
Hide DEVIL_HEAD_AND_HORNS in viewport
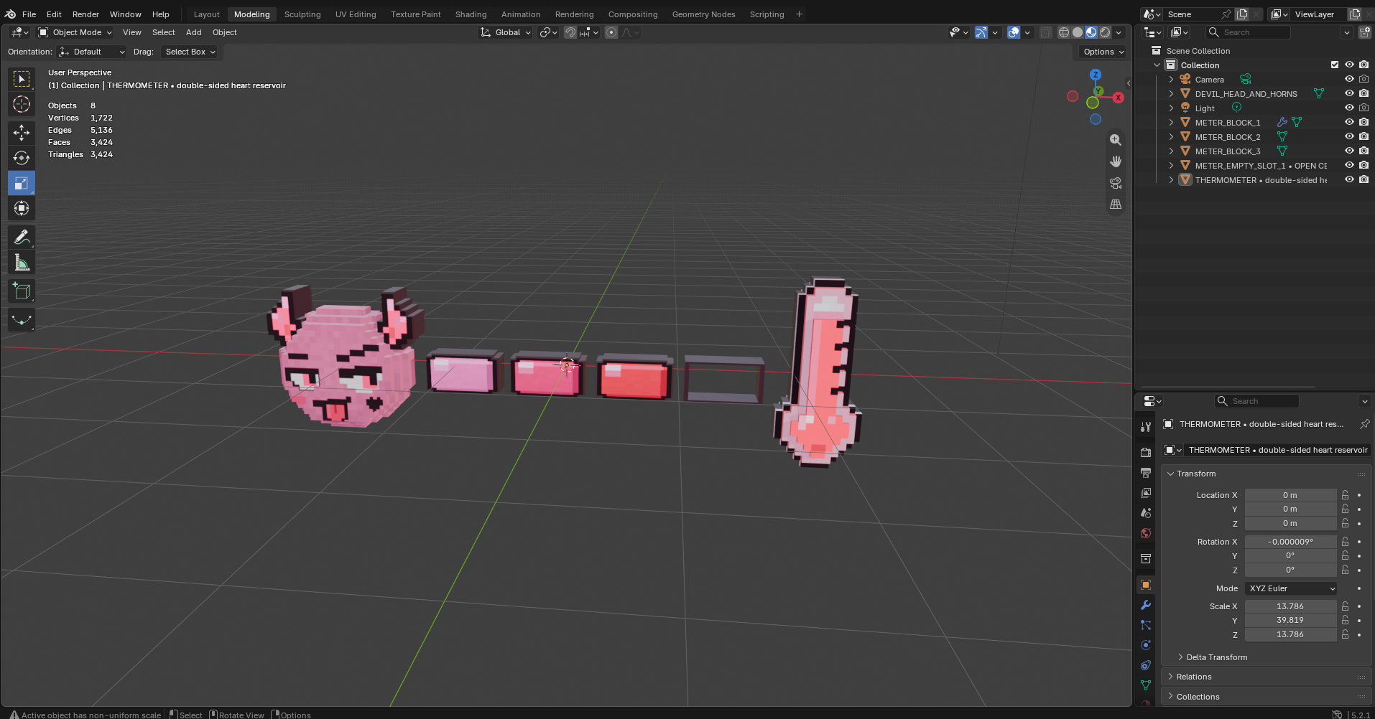click(x=1349, y=93)
